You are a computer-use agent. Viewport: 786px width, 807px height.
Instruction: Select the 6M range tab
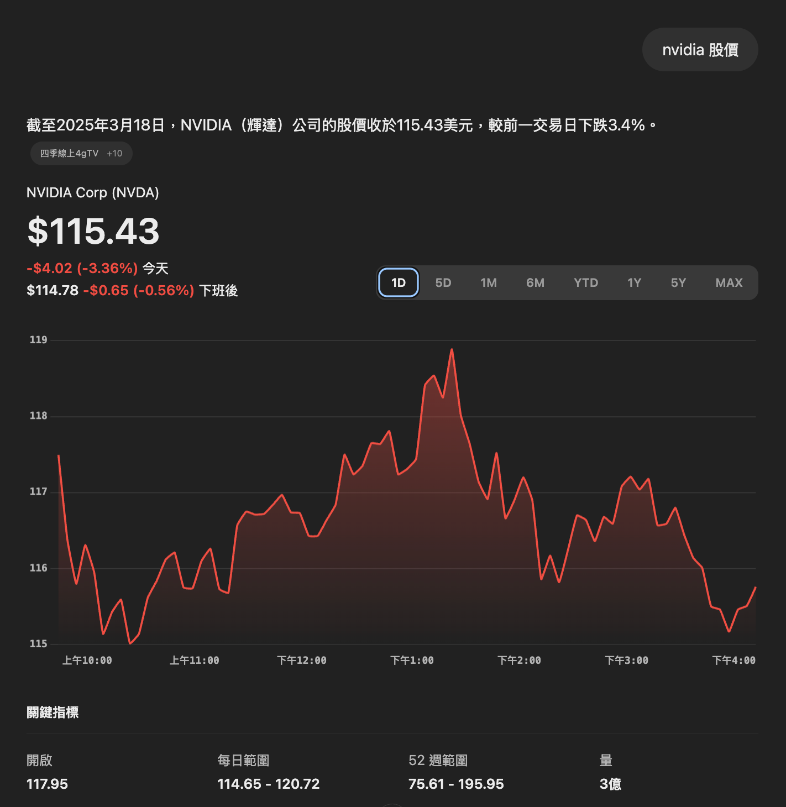click(x=535, y=282)
